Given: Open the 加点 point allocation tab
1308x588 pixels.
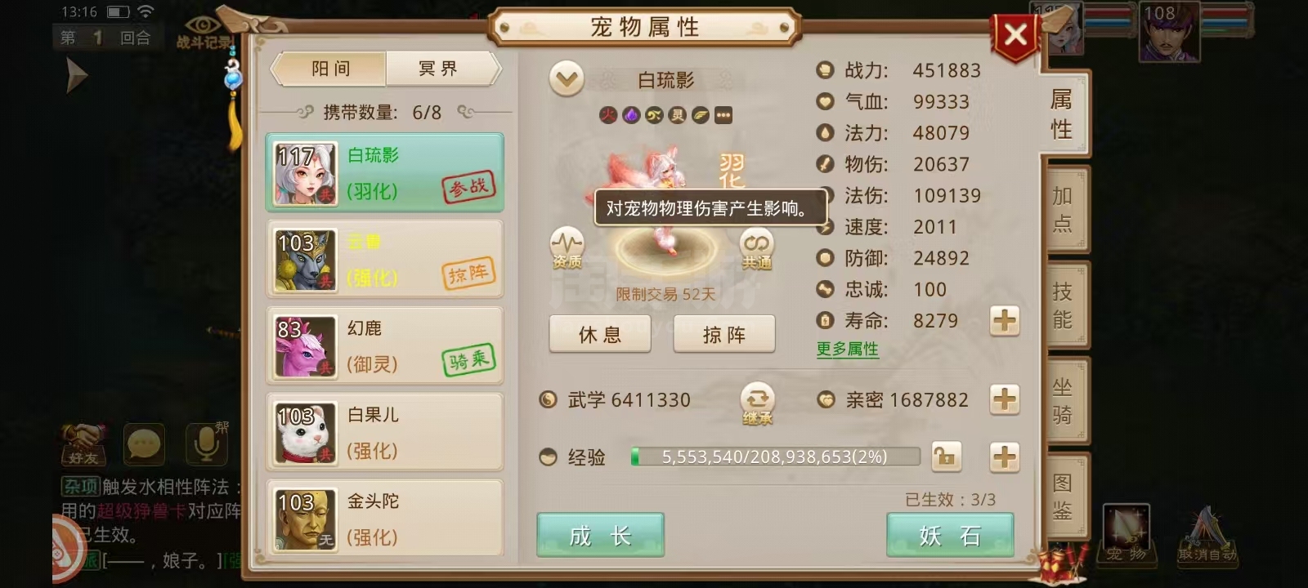Looking at the screenshot, I should 1062,209.
